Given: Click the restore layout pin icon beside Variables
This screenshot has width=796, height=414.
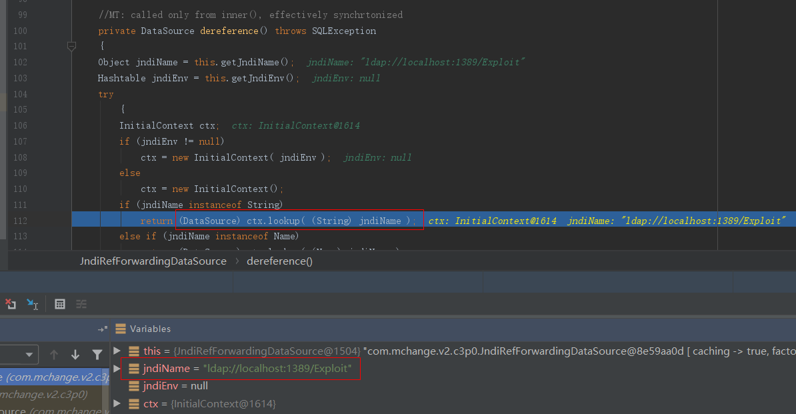Looking at the screenshot, I should point(102,329).
